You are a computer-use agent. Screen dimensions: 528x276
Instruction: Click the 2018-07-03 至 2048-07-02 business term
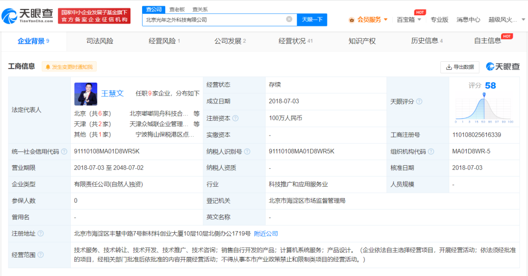coord(109,168)
